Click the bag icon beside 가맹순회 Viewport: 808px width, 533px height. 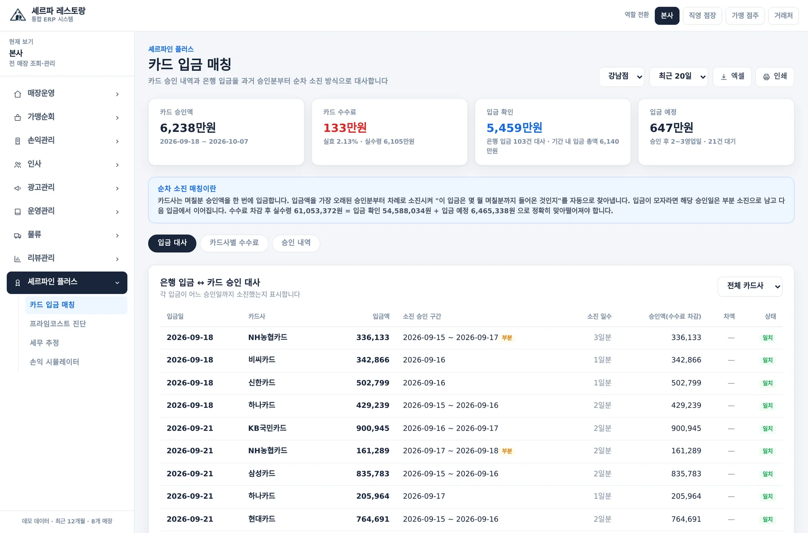(x=18, y=118)
